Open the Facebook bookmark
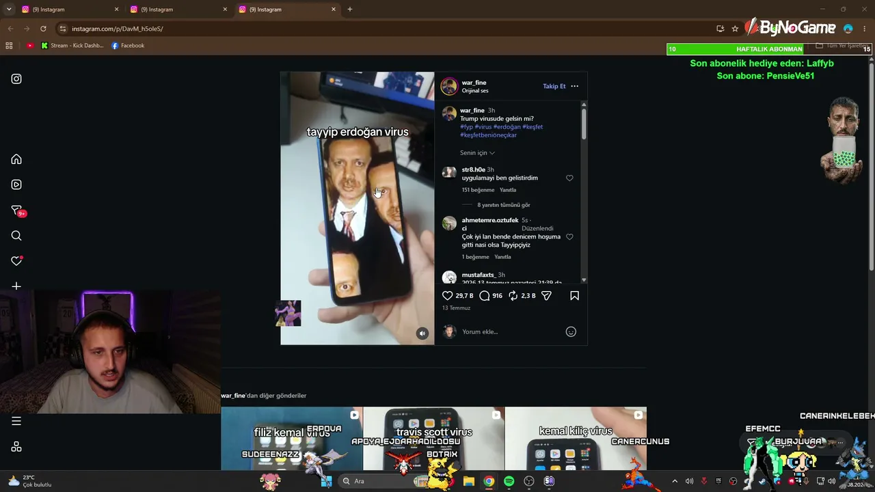 [x=128, y=46]
